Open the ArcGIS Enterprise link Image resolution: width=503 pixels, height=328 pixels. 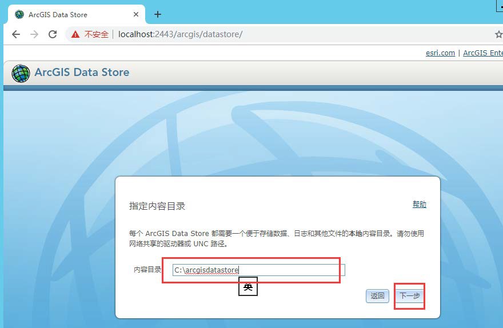tap(483, 53)
